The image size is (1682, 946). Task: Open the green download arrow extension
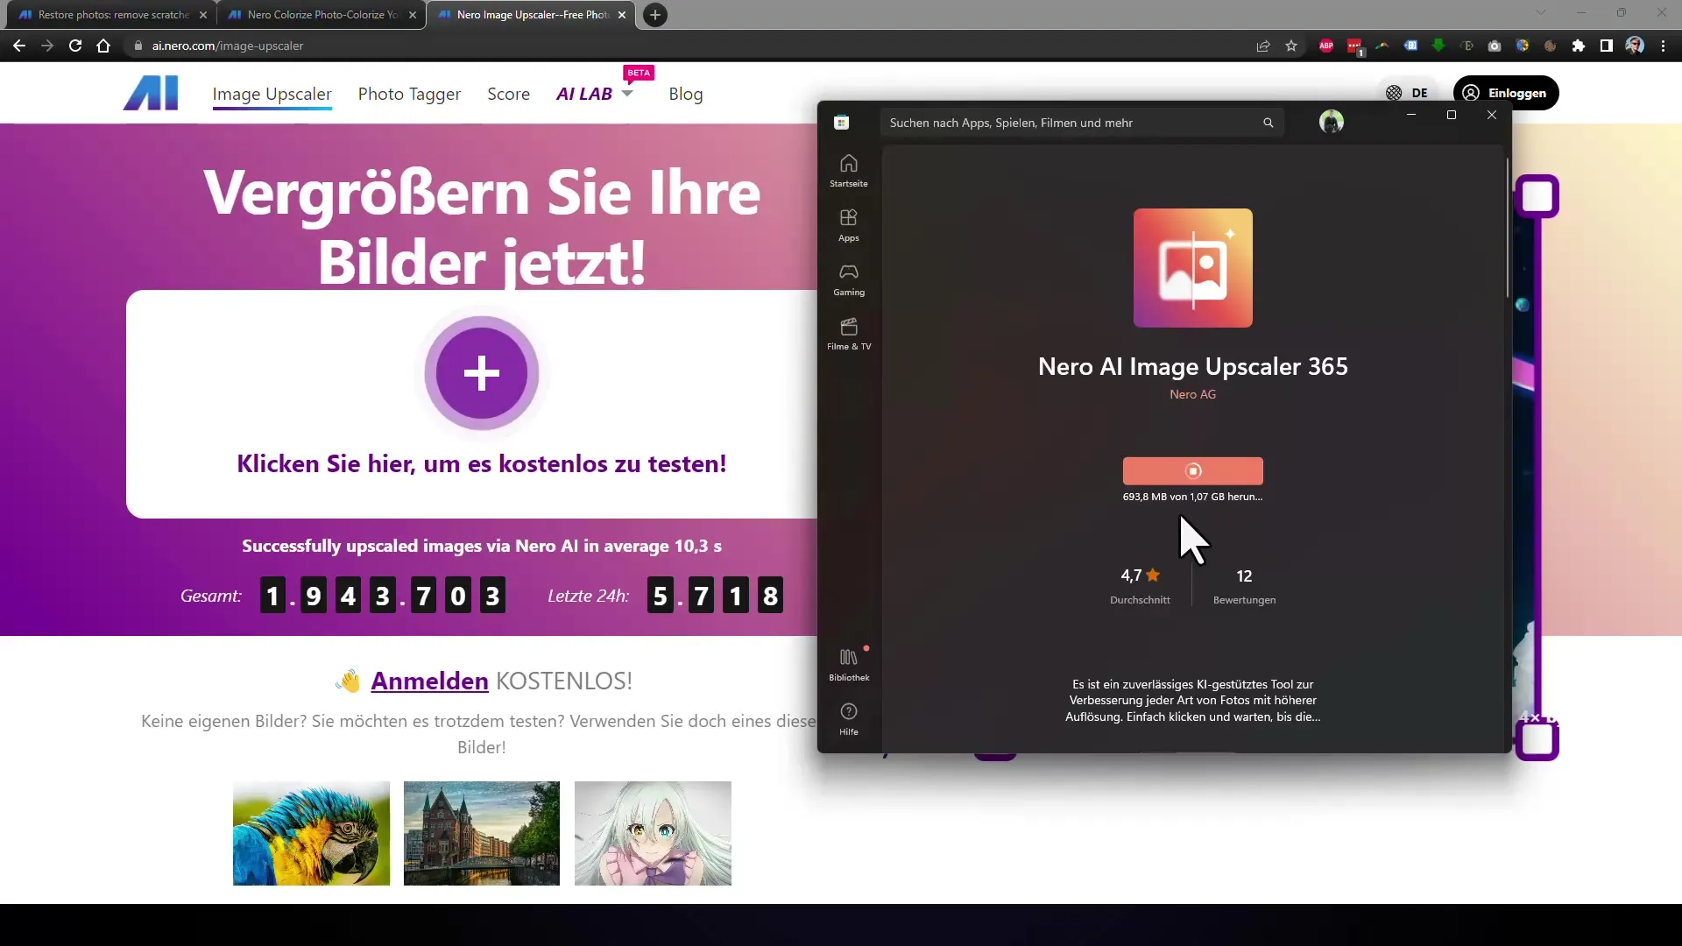[x=1438, y=46]
